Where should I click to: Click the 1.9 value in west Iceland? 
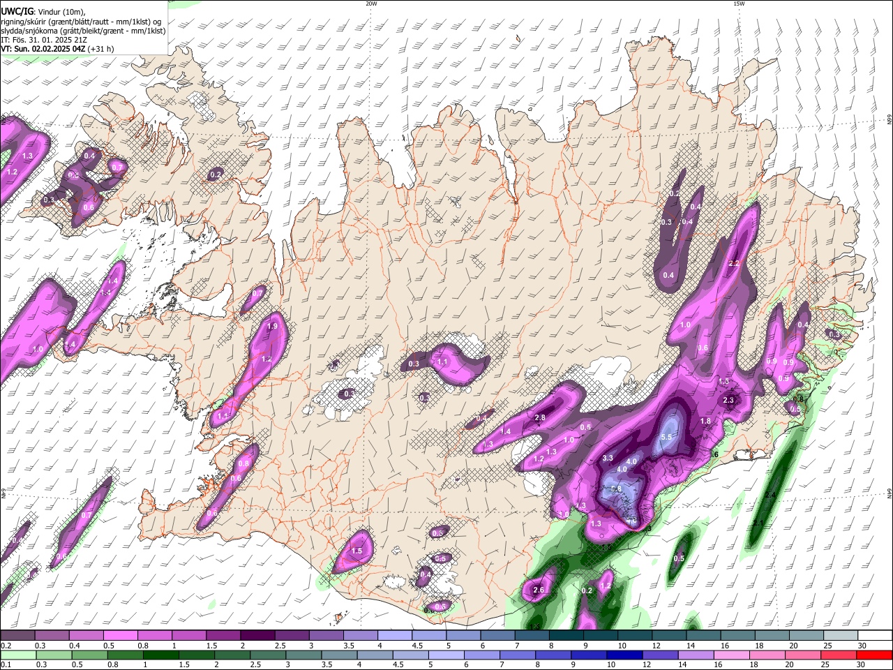pos(272,326)
